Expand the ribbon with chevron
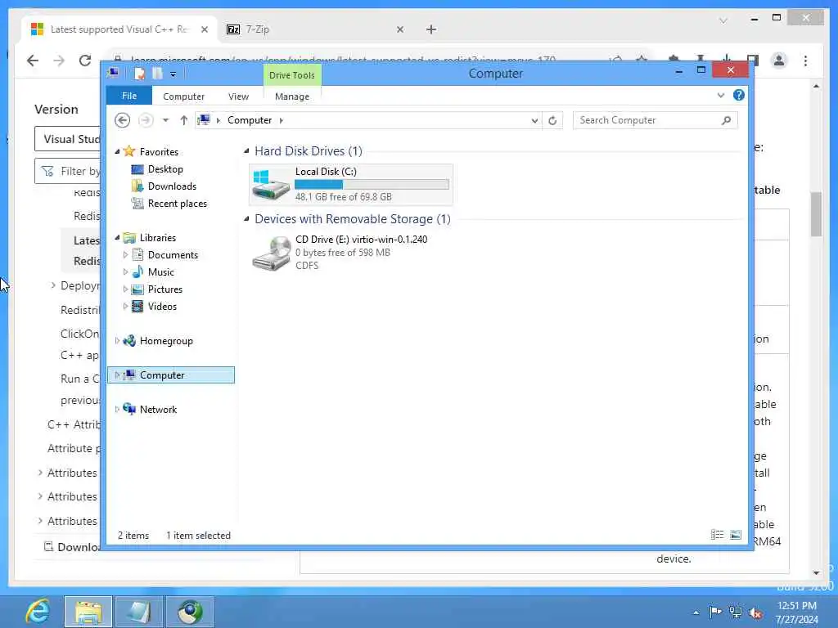This screenshot has width=838, height=628. pos(720,95)
